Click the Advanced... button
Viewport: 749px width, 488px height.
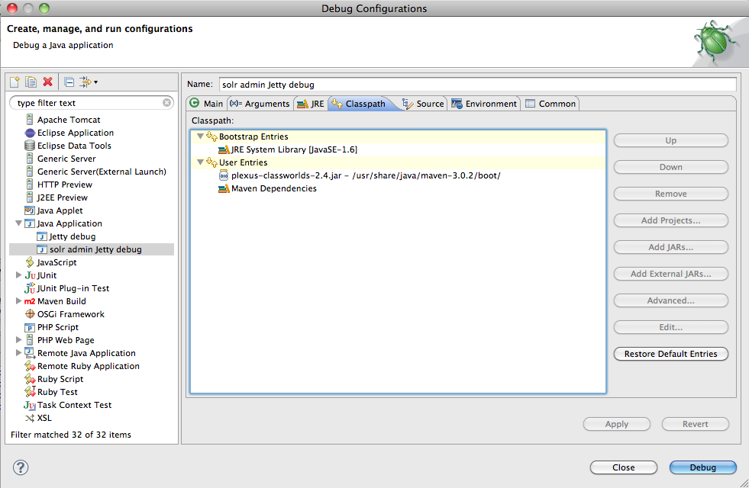click(670, 300)
